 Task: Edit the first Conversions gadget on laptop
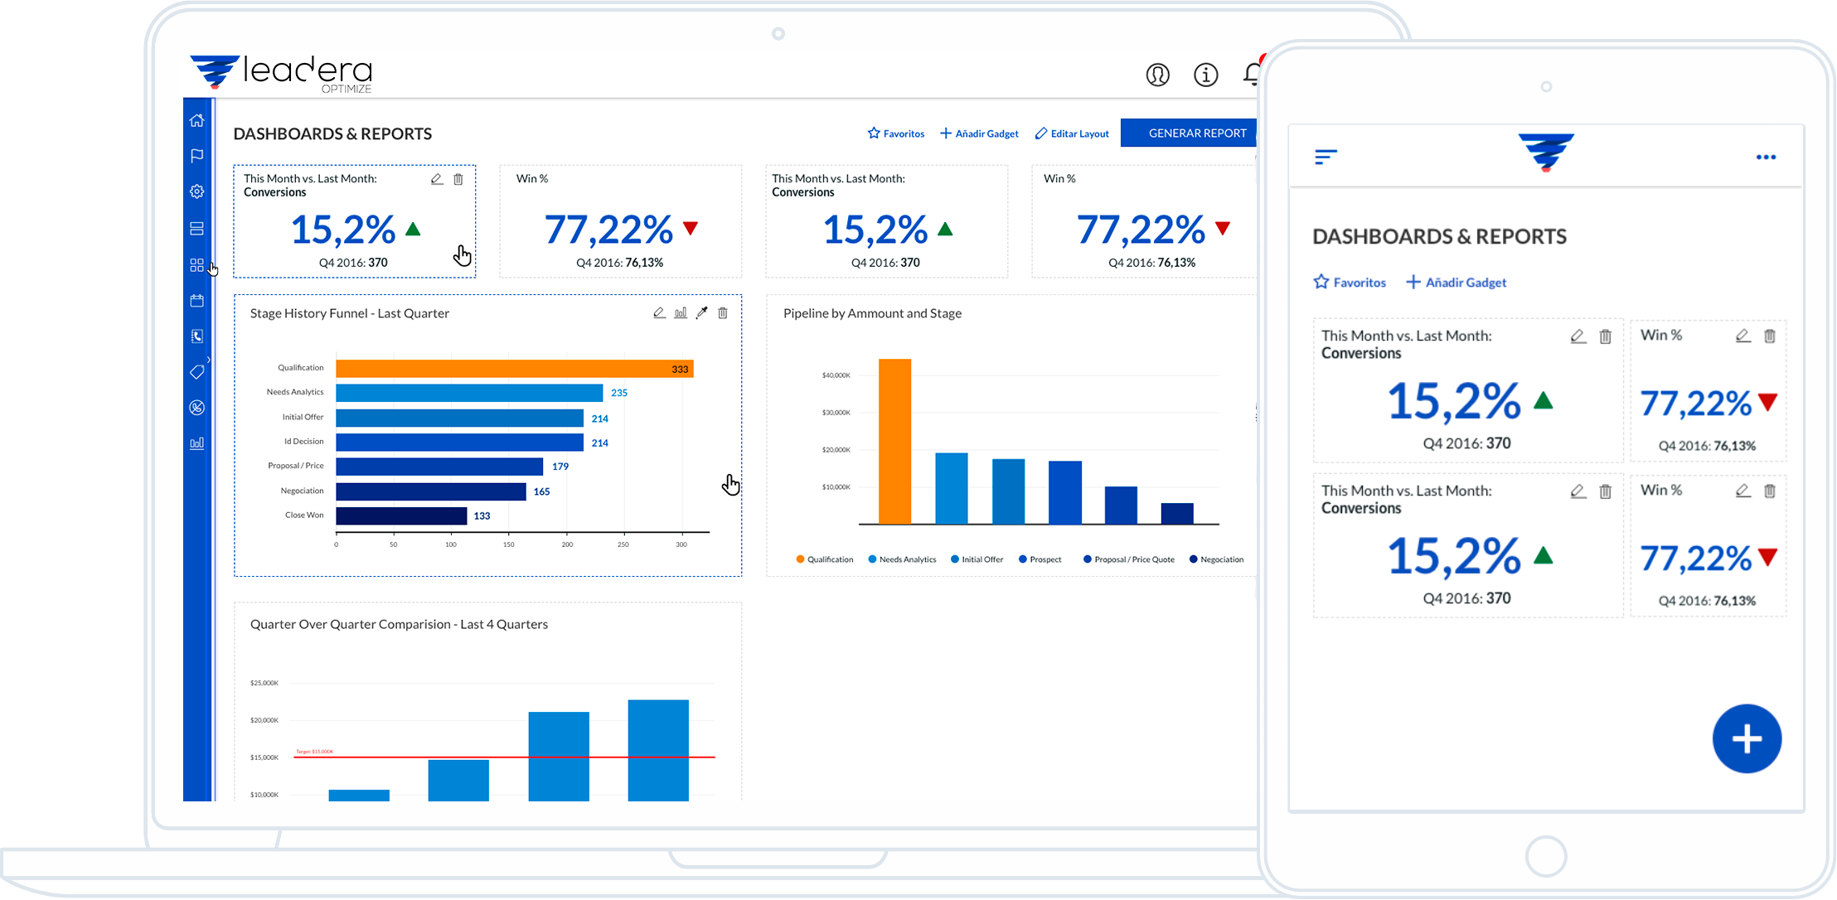click(x=437, y=179)
